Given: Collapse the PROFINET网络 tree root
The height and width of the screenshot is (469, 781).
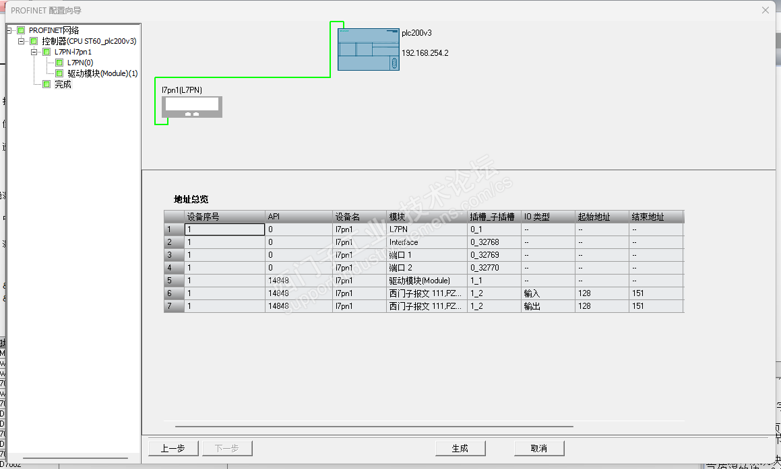Looking at the screenshot, I should (9, 30).
